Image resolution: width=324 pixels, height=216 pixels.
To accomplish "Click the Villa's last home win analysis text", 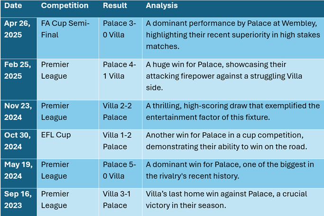I will coord(226,200).
